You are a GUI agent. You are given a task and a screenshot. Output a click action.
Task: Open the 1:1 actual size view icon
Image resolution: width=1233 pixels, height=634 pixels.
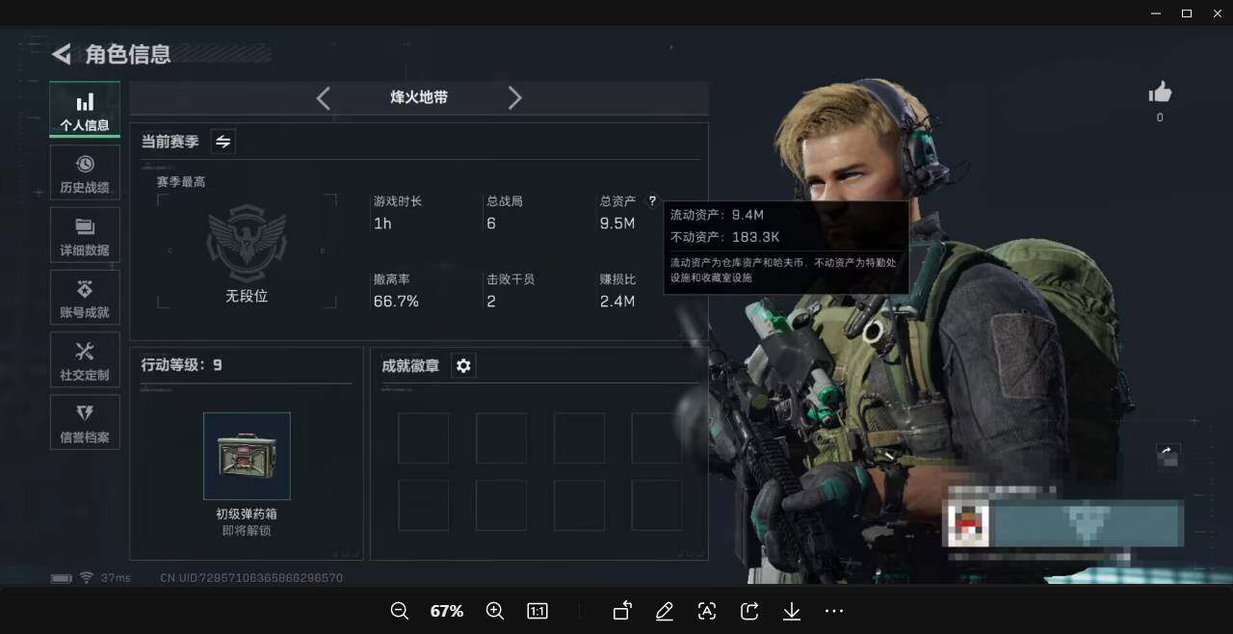[x=538, y=611]
